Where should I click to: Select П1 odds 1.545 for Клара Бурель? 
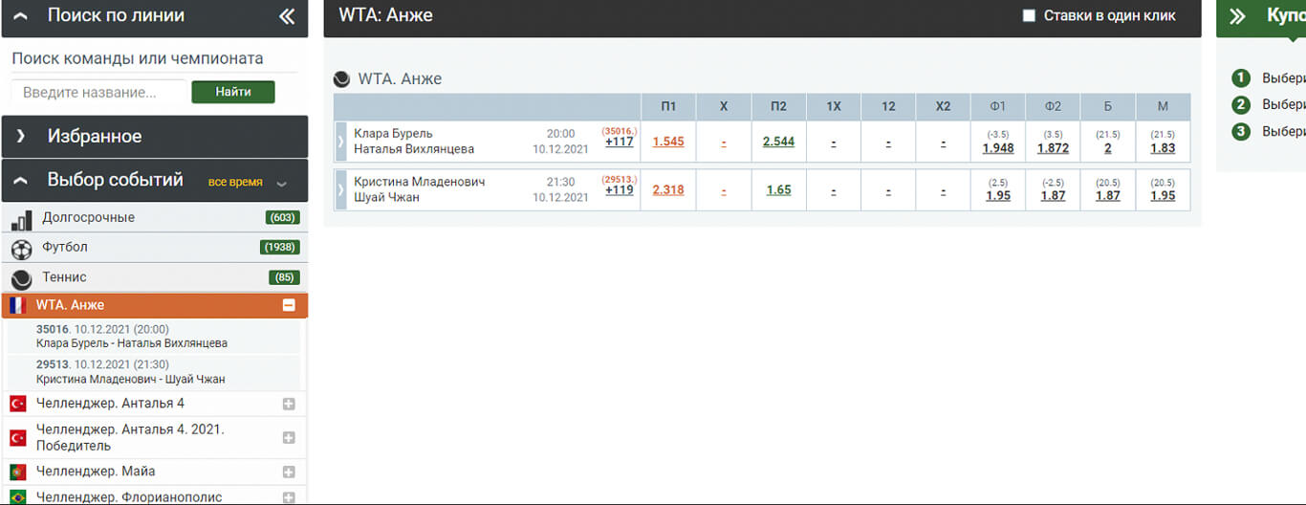668,142
